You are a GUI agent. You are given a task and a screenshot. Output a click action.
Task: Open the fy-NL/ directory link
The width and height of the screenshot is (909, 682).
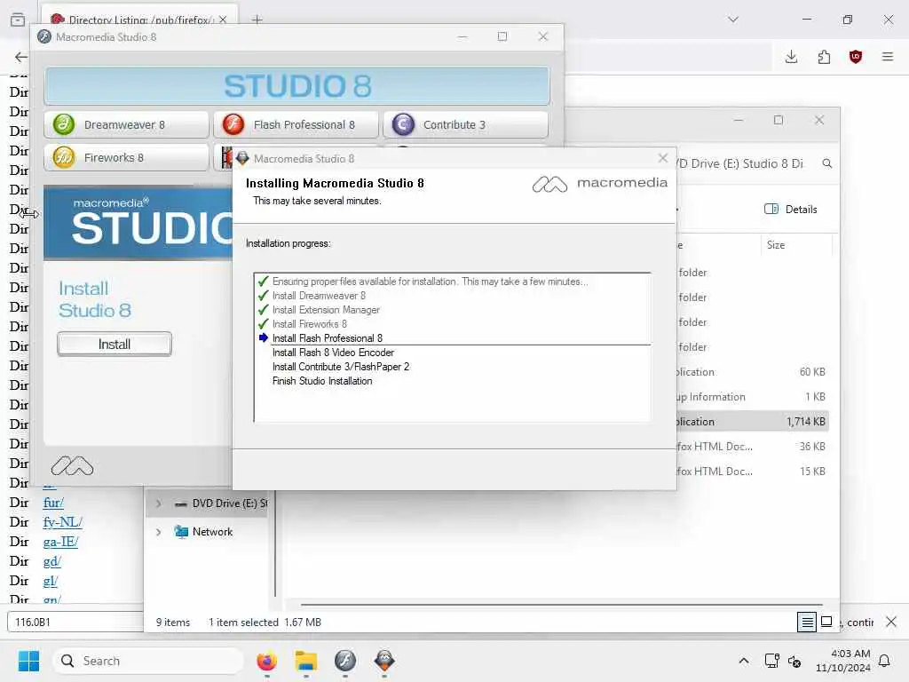(63, 522)
